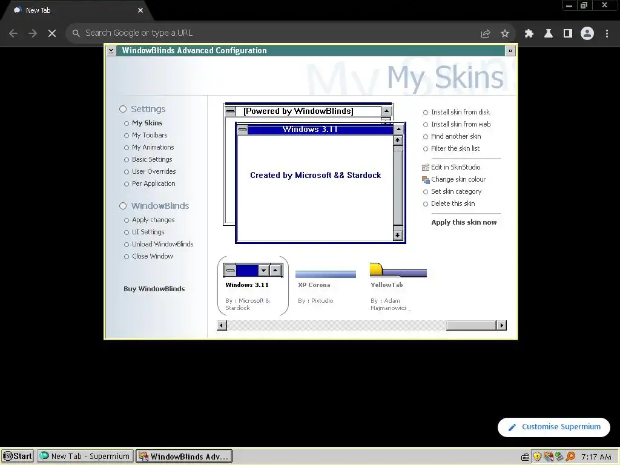The height and width of the screenshot is (465, 620).
Task: Click the on-screen keyboard tray icon
Action: 525,457
